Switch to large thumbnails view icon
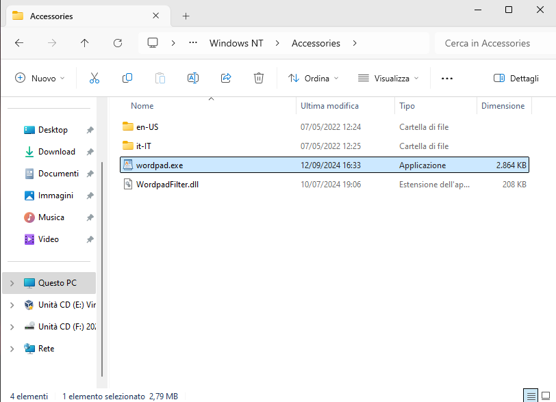The width and height of the screenshot is (556, 402). [x=546, y=396]
